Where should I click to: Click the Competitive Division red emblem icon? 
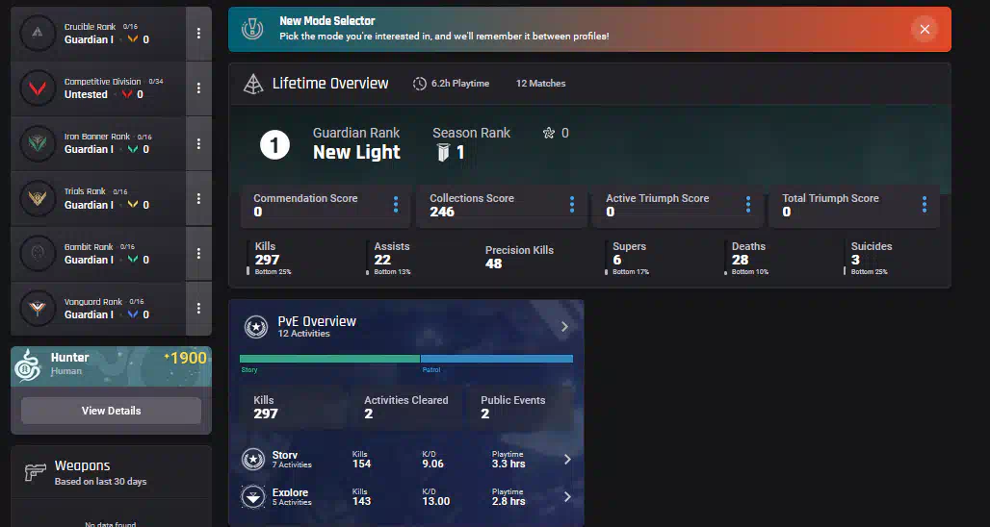38,88
